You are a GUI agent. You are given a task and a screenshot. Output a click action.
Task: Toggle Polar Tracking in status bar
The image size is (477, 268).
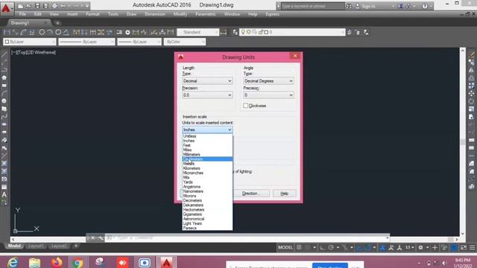click(331, 248)
